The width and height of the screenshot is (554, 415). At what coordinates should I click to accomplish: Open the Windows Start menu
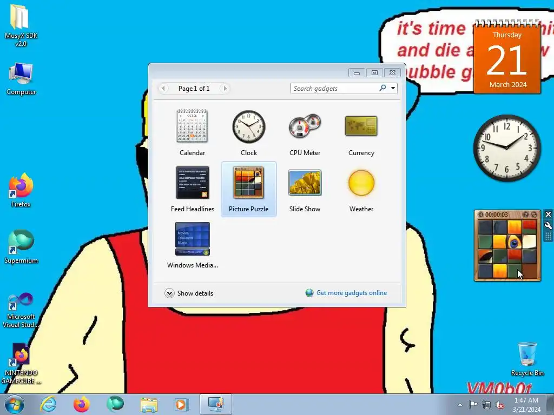click(x=15, y=404)
